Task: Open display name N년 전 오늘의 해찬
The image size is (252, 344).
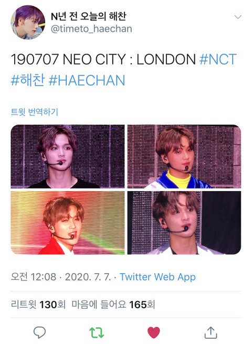Action: 89,16
